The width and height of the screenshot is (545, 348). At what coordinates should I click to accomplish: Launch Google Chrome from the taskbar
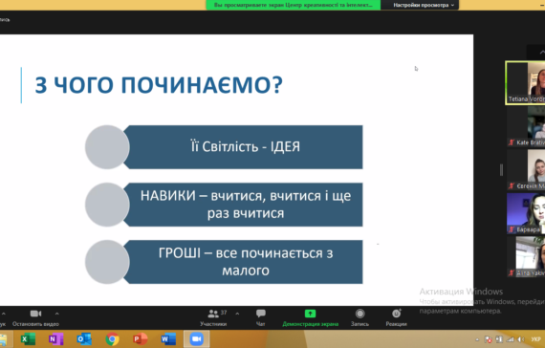click(112, 339)
